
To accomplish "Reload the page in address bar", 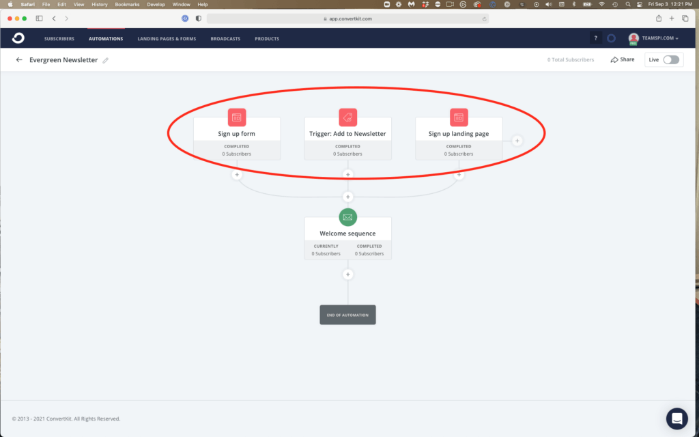I will point(484,18).
